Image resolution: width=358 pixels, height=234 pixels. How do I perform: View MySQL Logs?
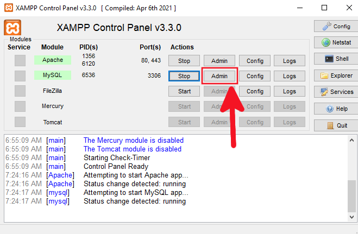pyautogui.click(x=290, y=76)
